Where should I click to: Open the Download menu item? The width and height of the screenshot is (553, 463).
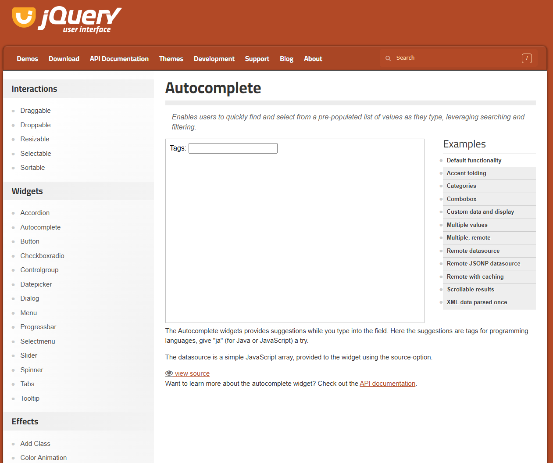[x=64, y=59]
